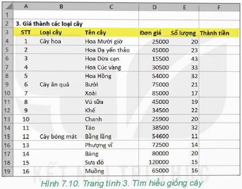Select column A header

[26, 7]
